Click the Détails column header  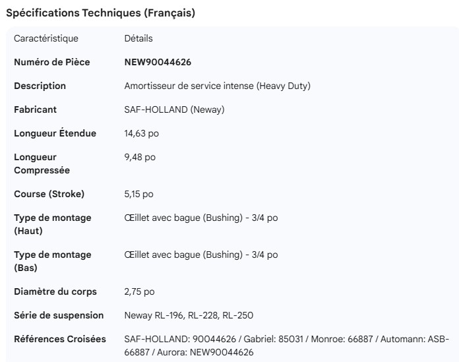coord(138,38)
